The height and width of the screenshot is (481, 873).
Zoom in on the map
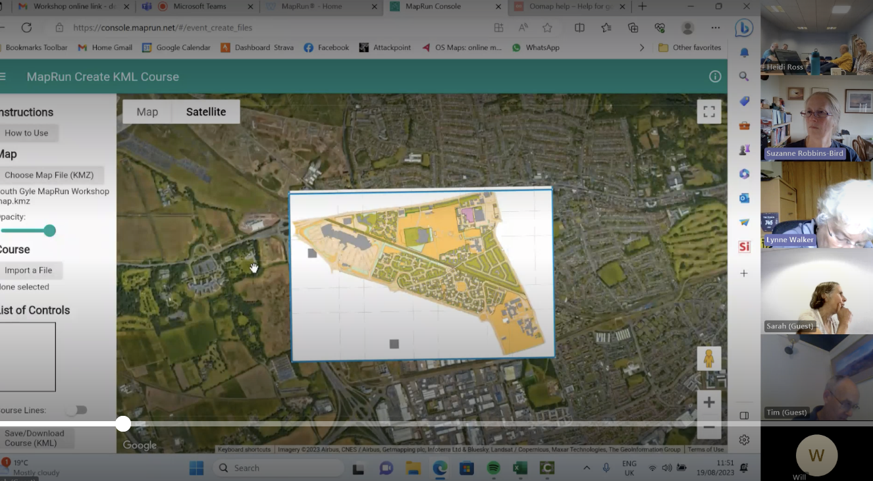click(709, 402)
